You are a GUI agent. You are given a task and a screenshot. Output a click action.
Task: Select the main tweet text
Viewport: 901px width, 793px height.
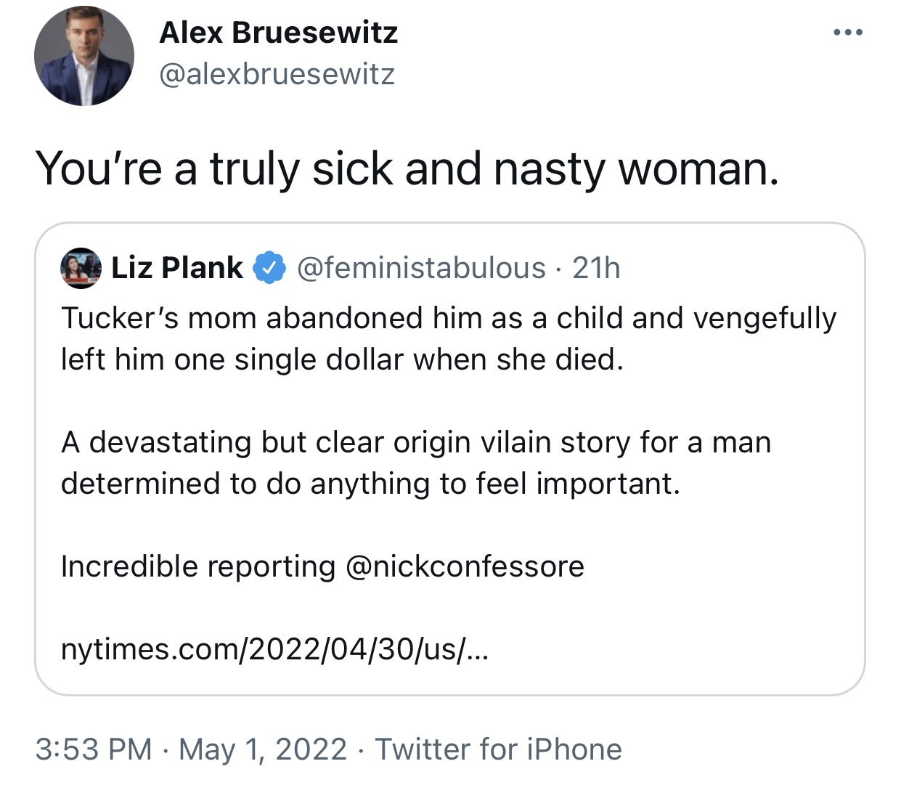(x=407, y=169)
